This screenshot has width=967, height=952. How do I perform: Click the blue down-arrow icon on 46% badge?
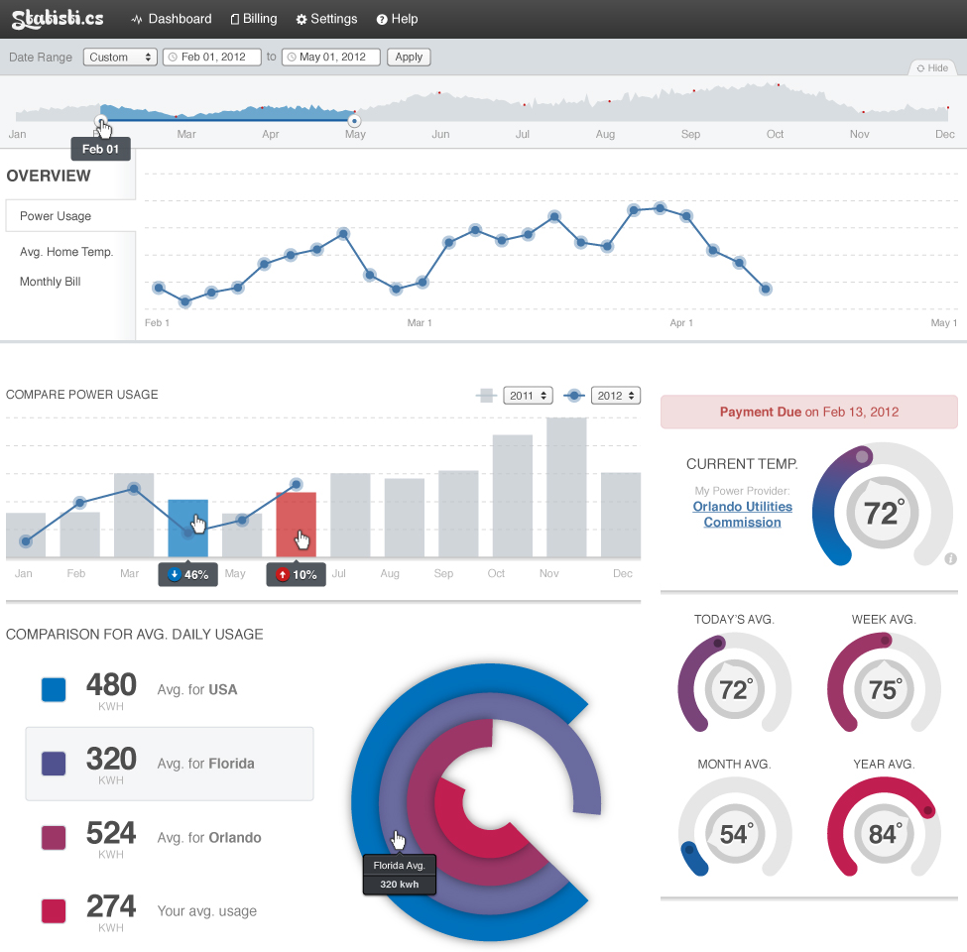tap(175, 575)
